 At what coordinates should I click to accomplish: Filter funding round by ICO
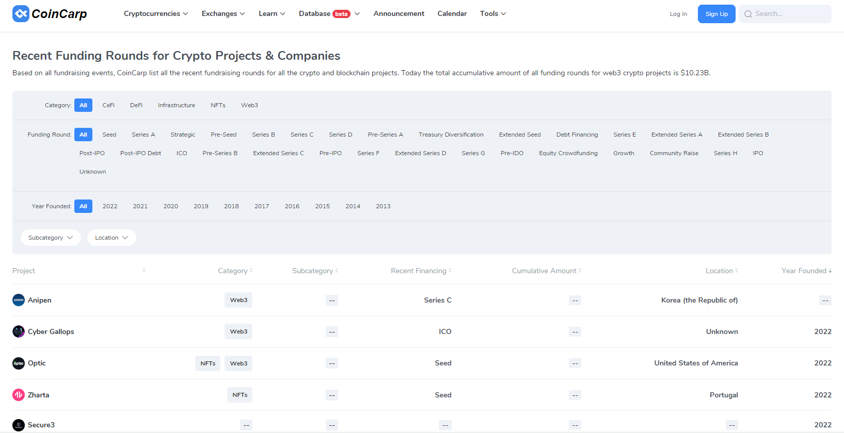[182, 153]
